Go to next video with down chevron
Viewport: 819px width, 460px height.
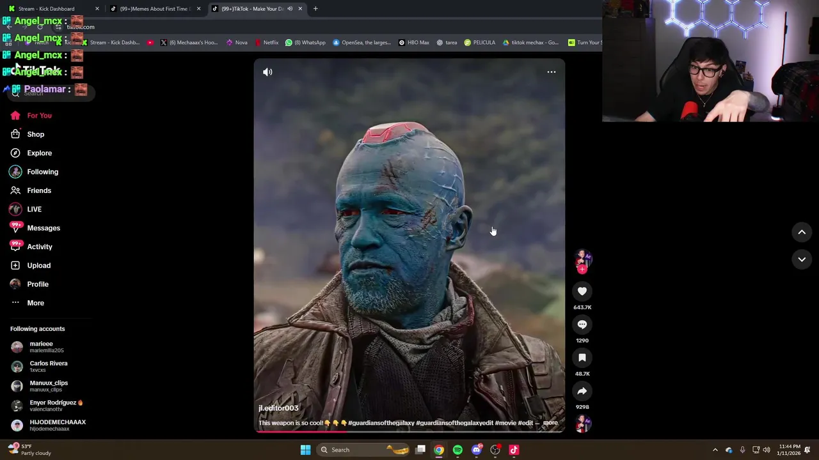coord(802,259)
